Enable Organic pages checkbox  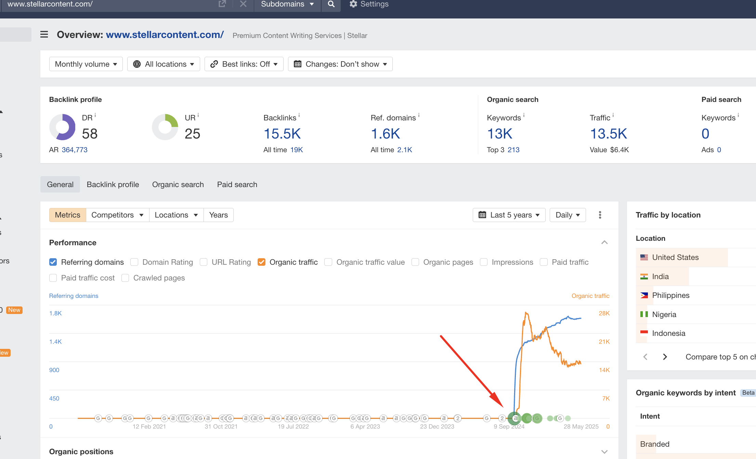(x=415, y=262)
